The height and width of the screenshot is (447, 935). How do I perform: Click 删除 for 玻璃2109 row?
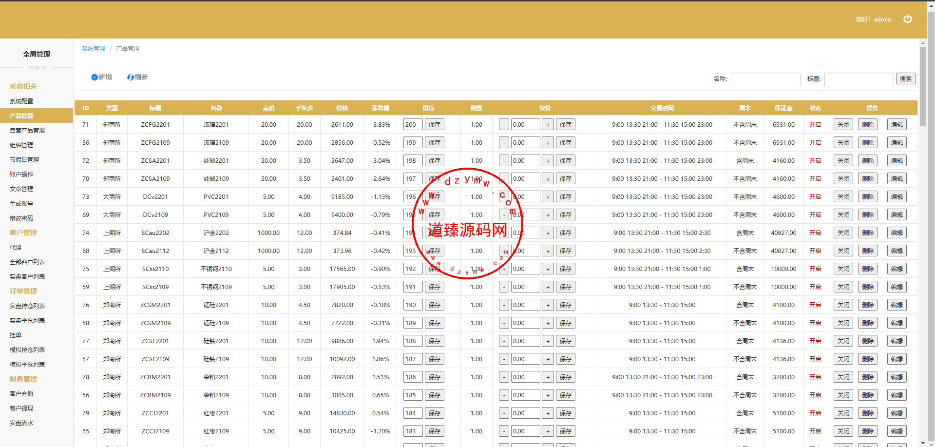click(x=868, y=143)
